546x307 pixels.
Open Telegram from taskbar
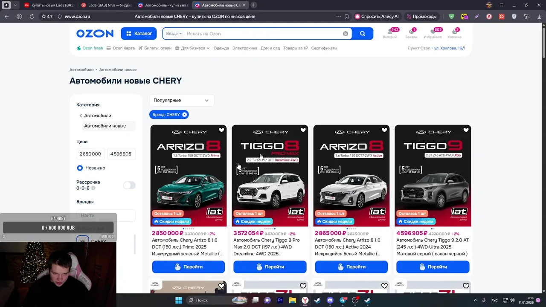tap(343, 300)
